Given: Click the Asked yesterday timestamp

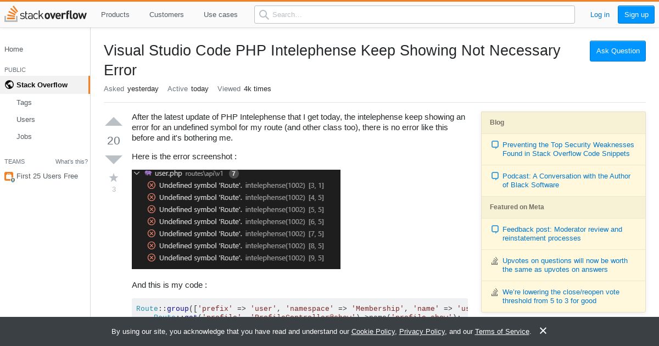Looking at the screenshot, I should click(131, 89).
